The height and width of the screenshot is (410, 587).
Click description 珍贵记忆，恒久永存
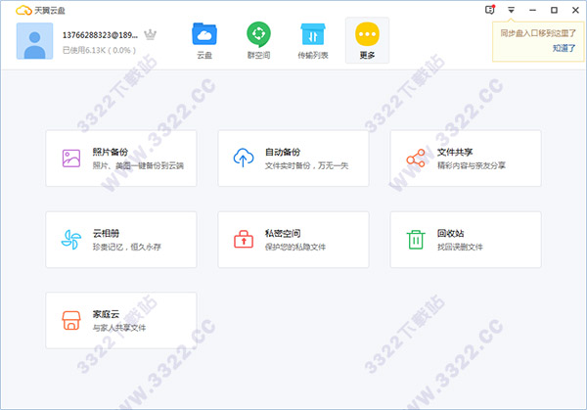pos(127,247)
